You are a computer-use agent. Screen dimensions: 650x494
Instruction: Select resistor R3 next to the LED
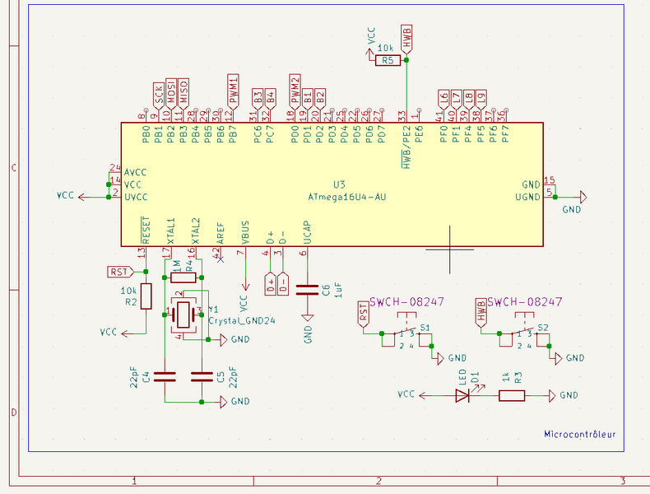tap(512, 396)
